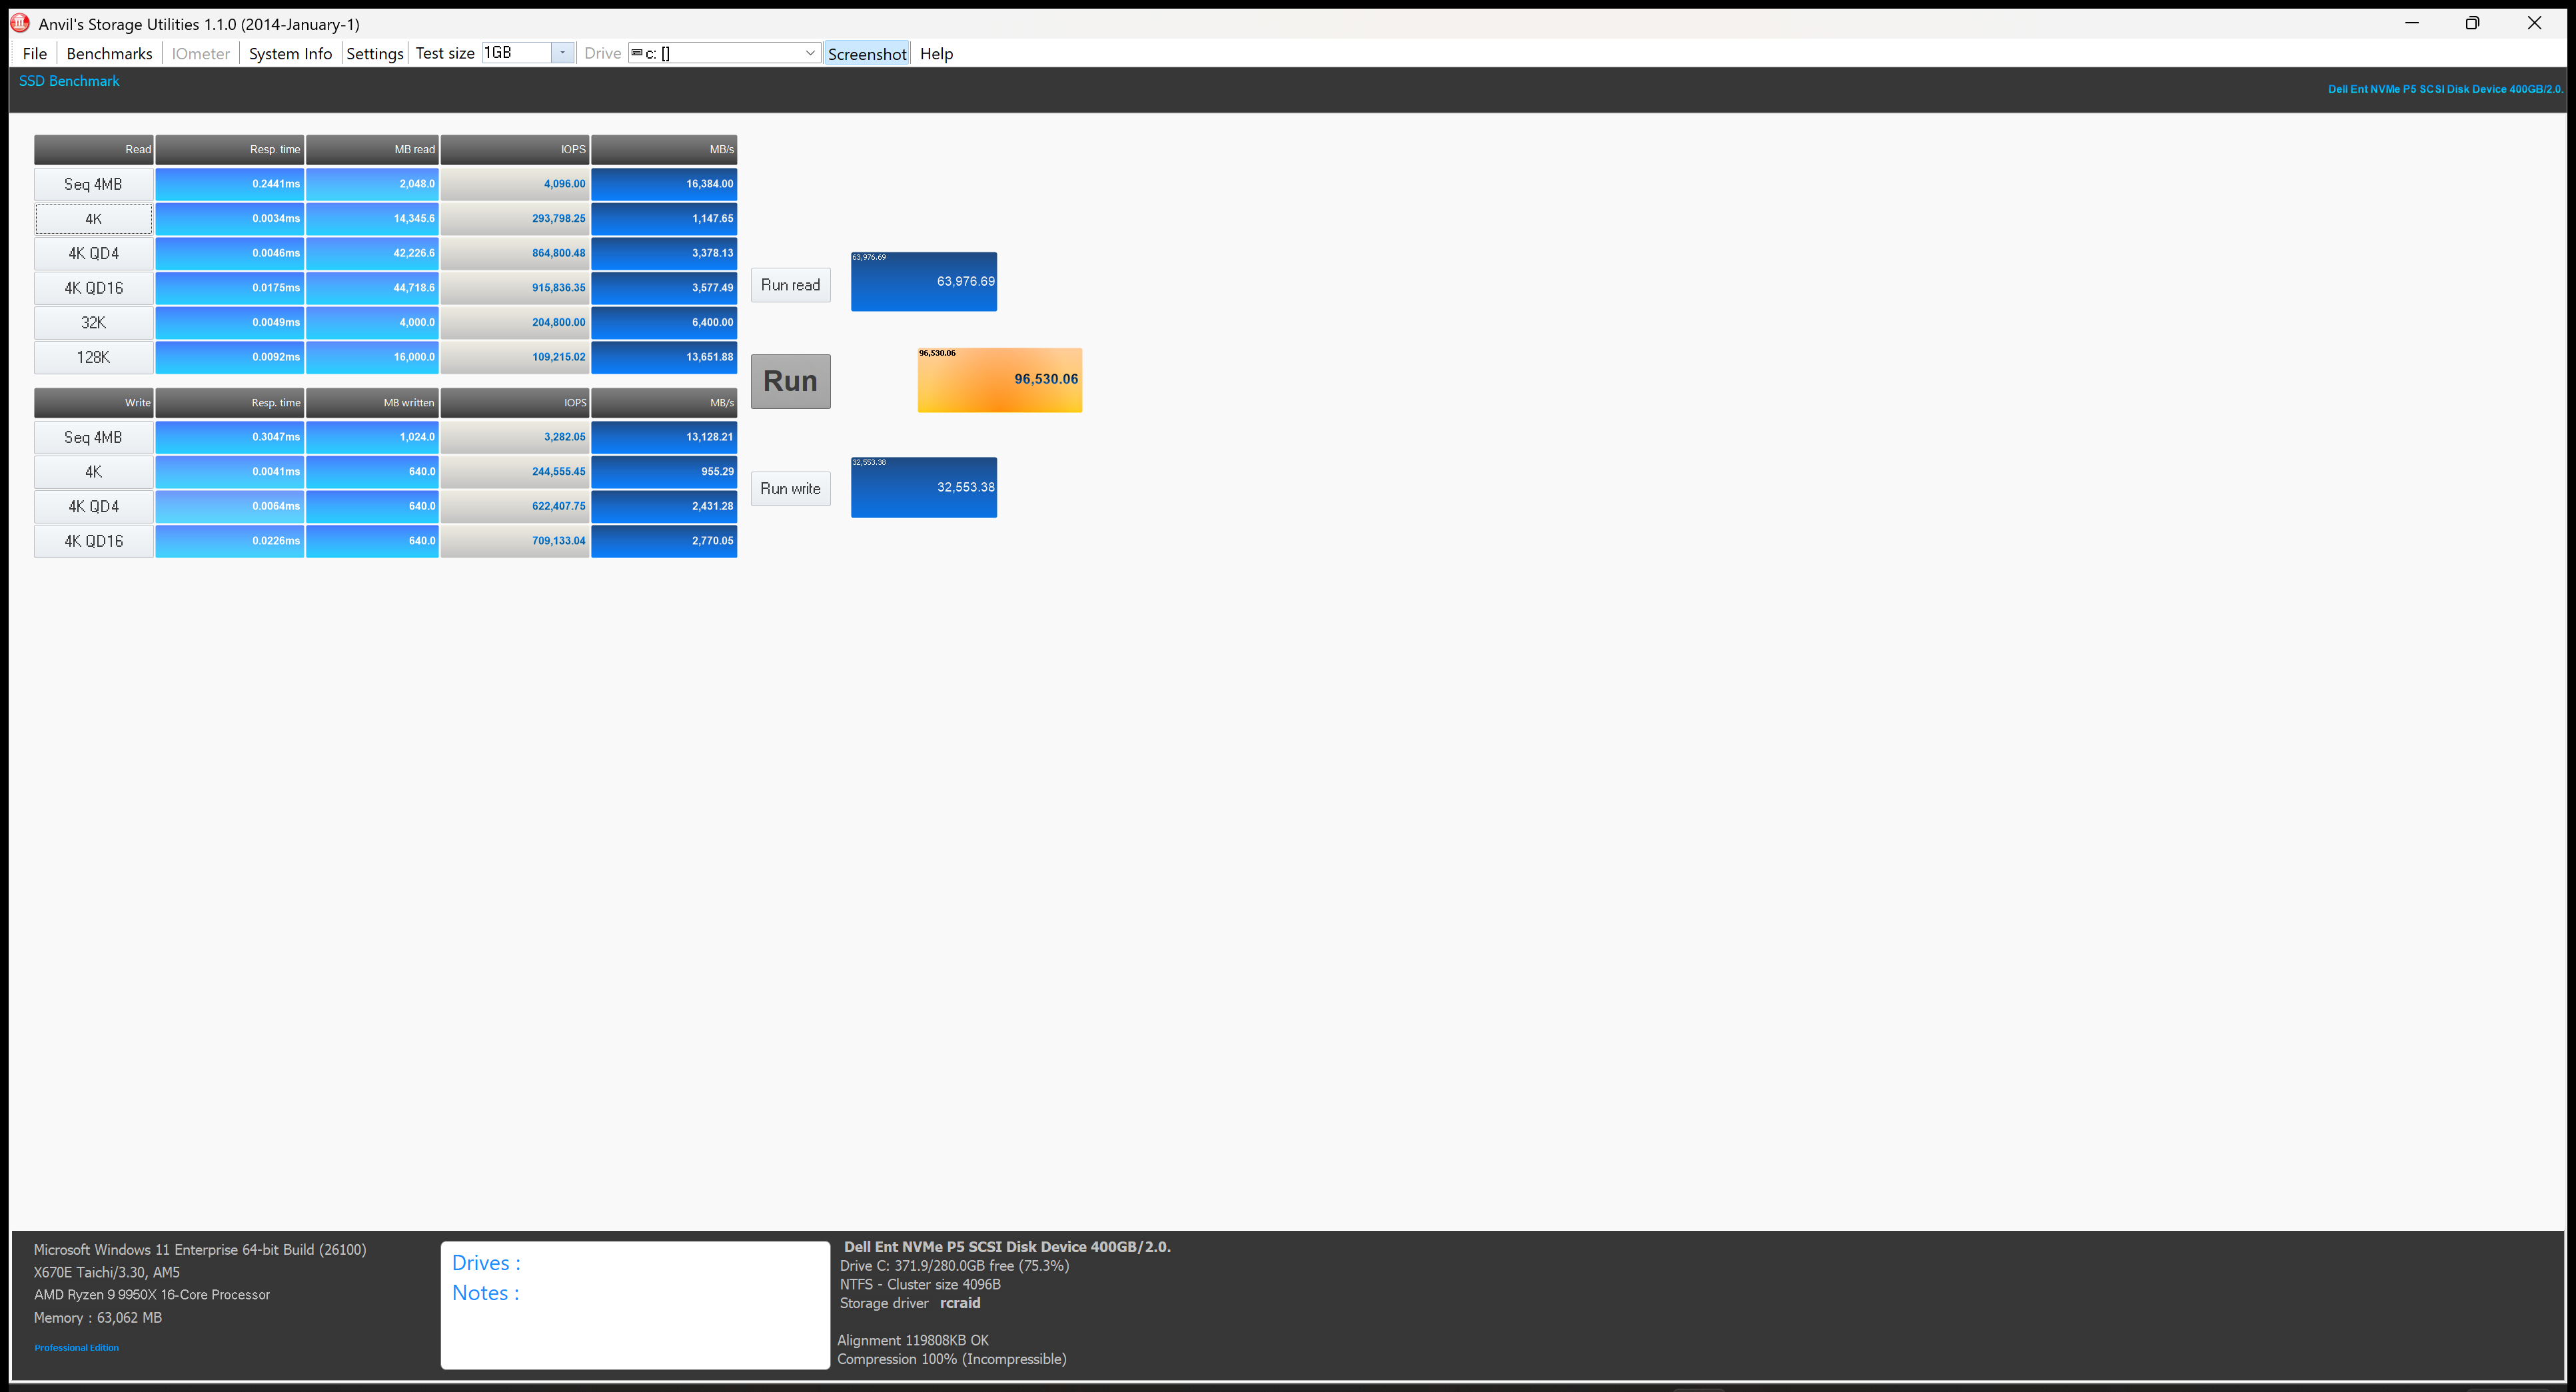
Task: Select the write 4K QD4 test button
Action: pyautogui.click(x=93, y=507)
